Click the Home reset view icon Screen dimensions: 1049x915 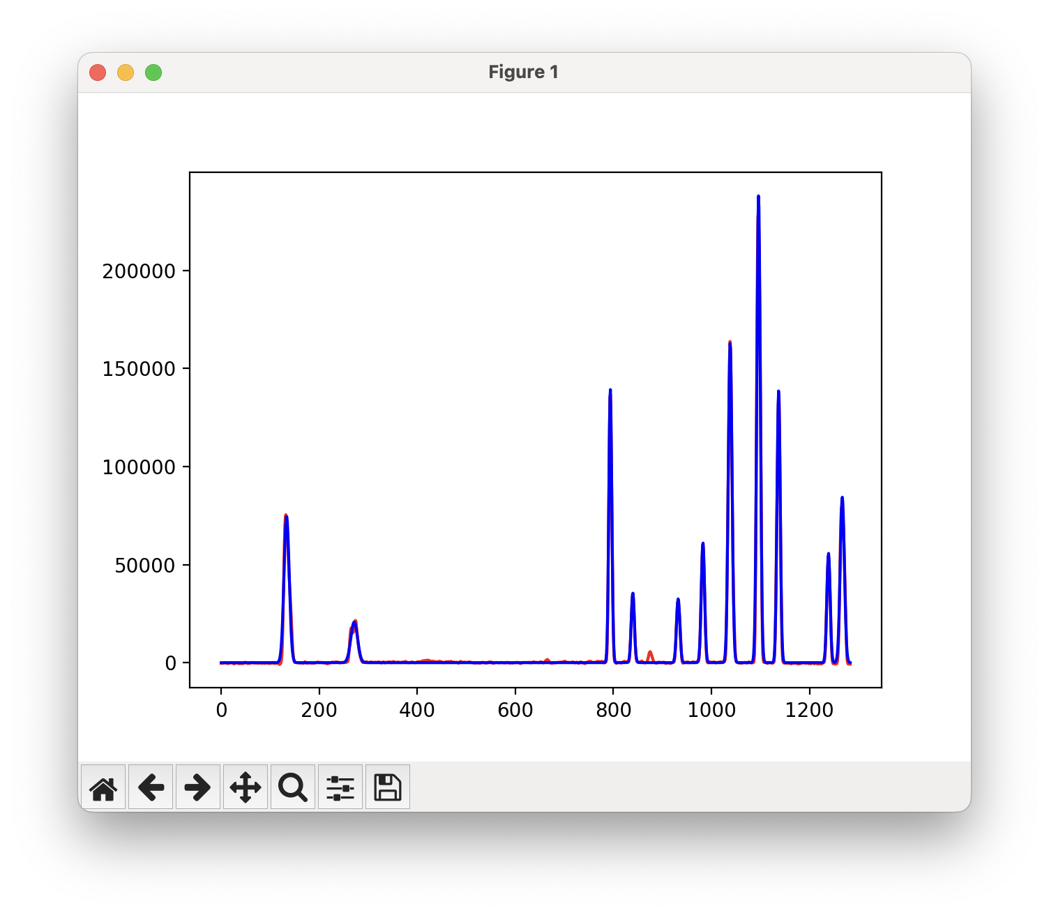point(103,787)
